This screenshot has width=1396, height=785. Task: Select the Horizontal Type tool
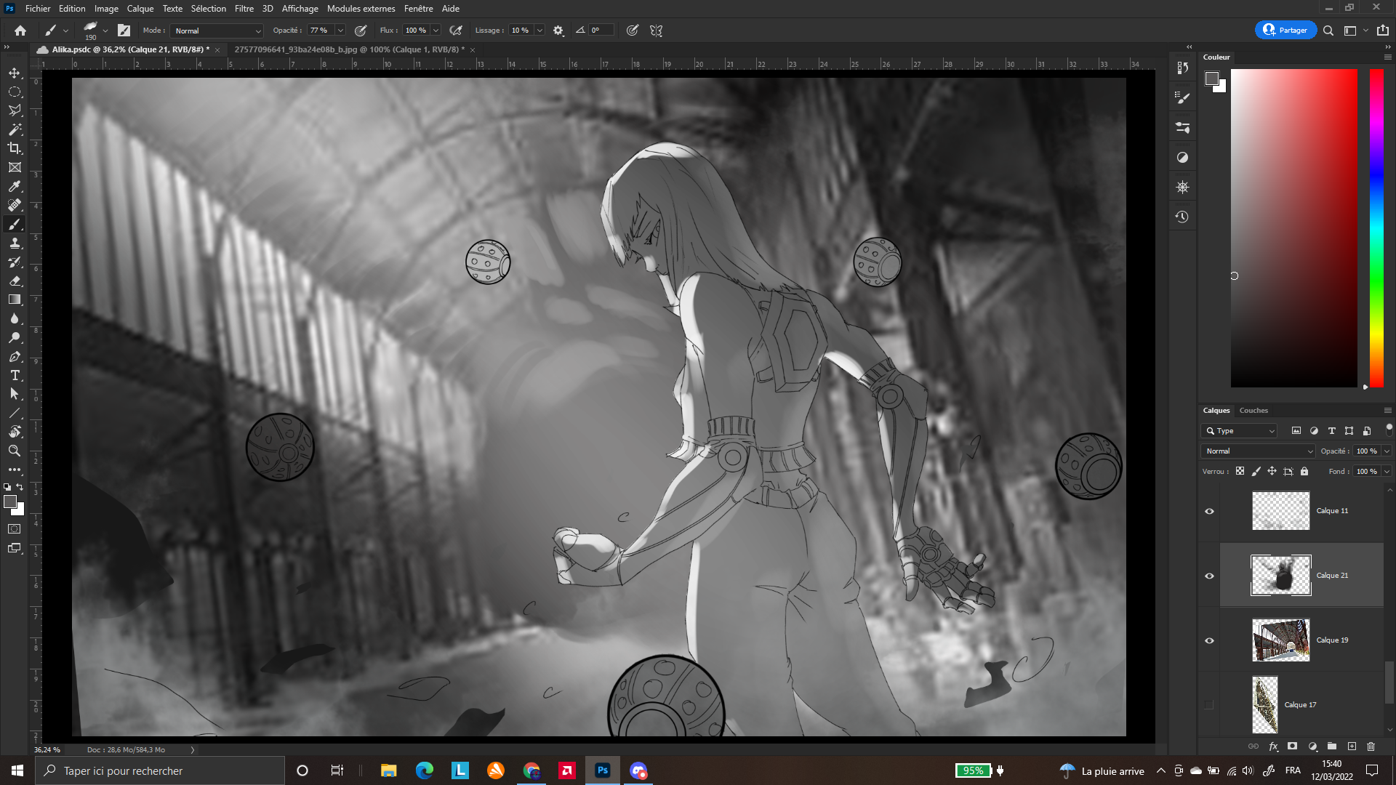pyautogui.click(x=15, y=375)
